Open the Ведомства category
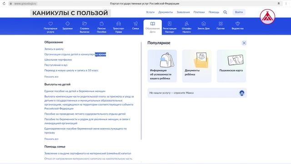This screenshot has height=164, width=291. 237,26
